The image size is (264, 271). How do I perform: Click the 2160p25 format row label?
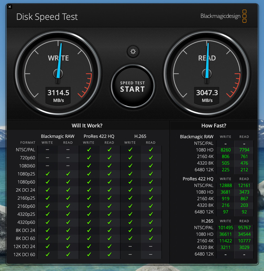click(x=26, y=198)
